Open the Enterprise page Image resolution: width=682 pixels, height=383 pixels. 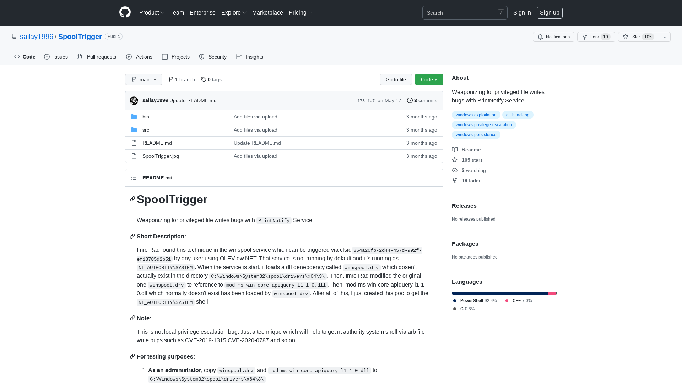(x=202, y=12)
